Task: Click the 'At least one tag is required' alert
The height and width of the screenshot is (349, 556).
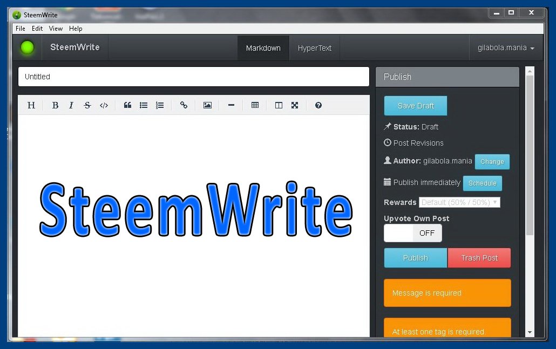Action: [x=447, y=328]
